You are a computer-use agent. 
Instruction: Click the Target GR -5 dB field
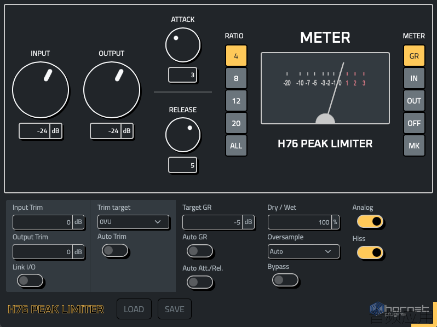point(218,222)
